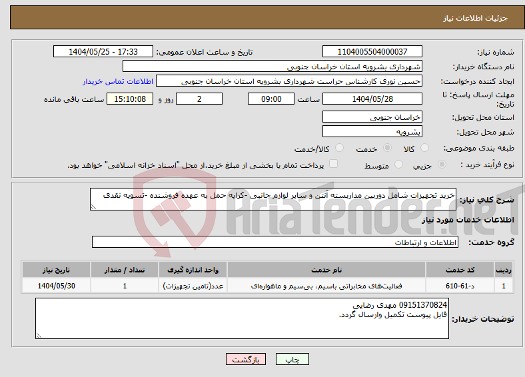Click the announcement date field 1404/05/25 - 17:33

[x=103, y=51]
